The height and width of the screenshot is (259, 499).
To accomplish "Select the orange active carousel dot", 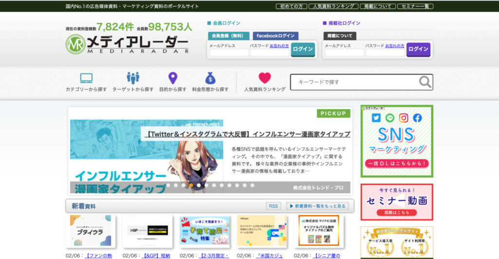I will (191, 185).
